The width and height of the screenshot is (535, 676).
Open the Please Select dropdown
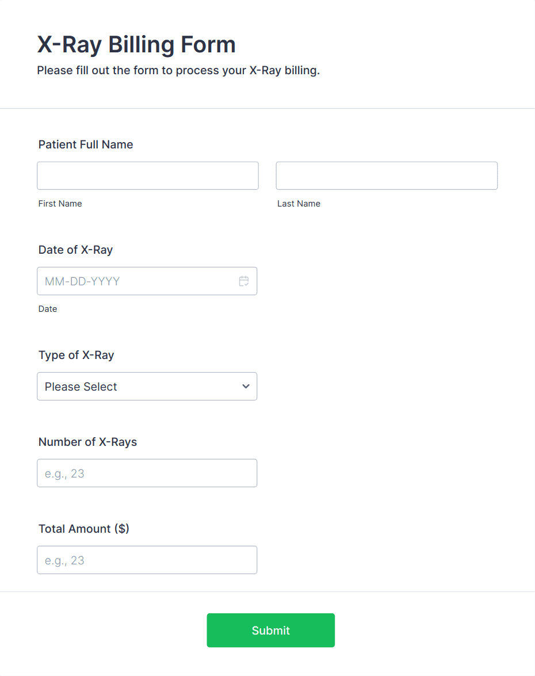pyautogui.click(x=147, y=386)
